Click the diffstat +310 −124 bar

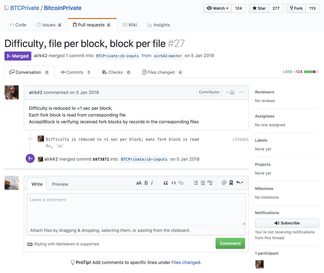(x=300, y=72)
